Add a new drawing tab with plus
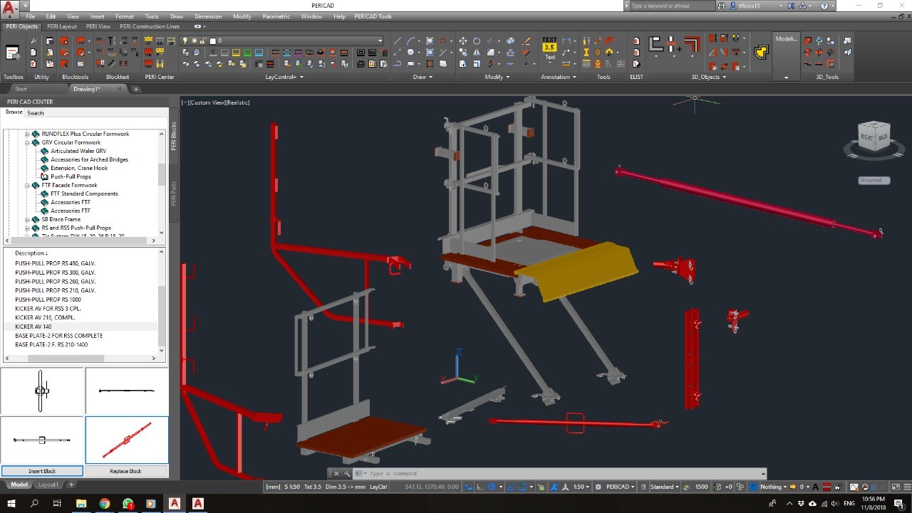 click(136, 89)
